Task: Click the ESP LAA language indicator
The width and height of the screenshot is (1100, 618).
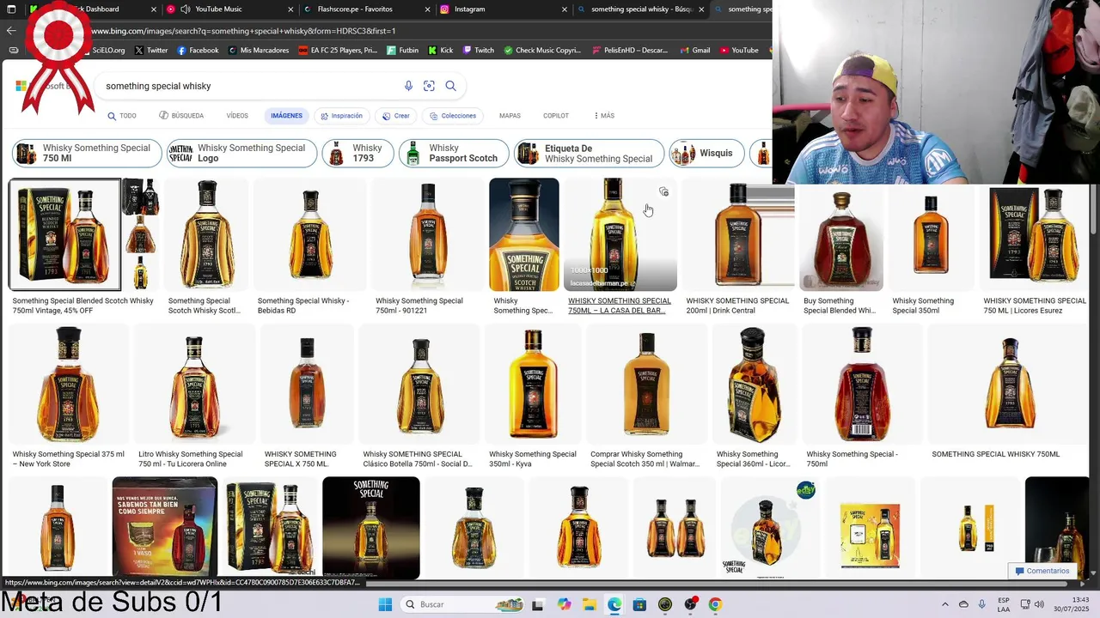Action: pyautogui.click(x=1004, y=604)
